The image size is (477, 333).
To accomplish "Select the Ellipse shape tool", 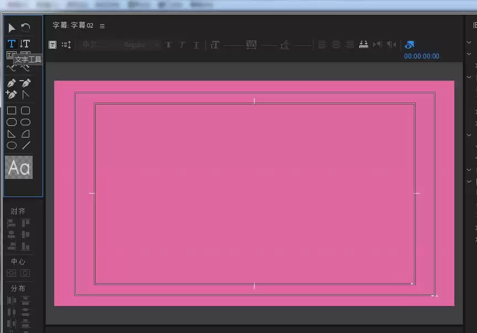I will point(12,146).
